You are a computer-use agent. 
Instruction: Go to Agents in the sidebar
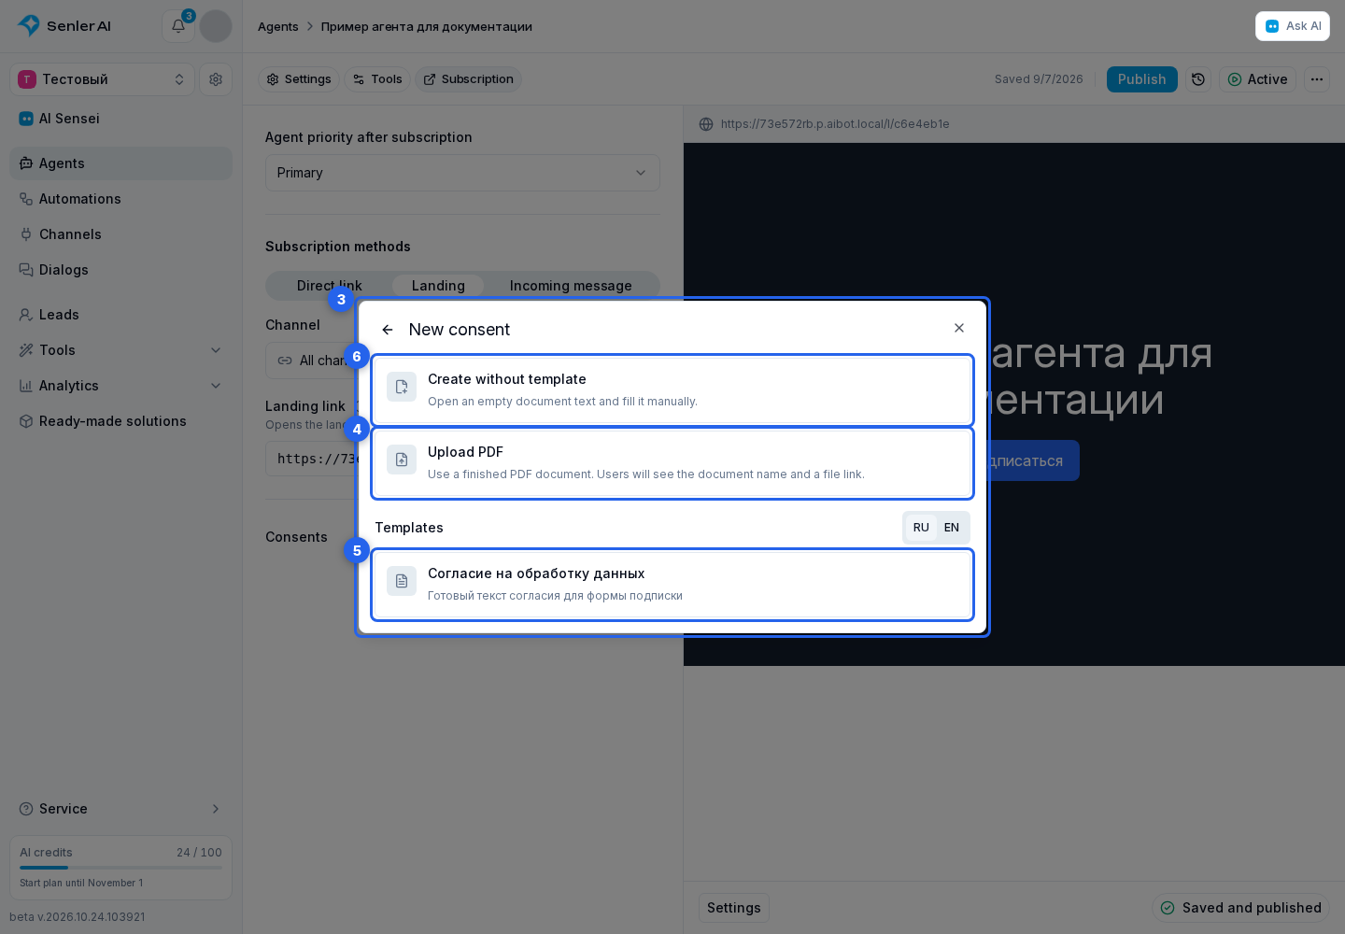tap(121, 163)
